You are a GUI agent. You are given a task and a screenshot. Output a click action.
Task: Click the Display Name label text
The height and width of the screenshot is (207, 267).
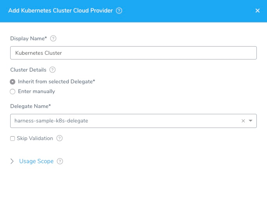29,38
